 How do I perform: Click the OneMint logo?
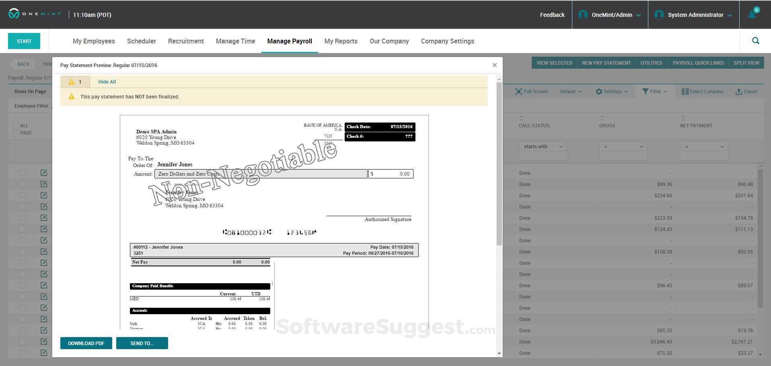point(35,14)
